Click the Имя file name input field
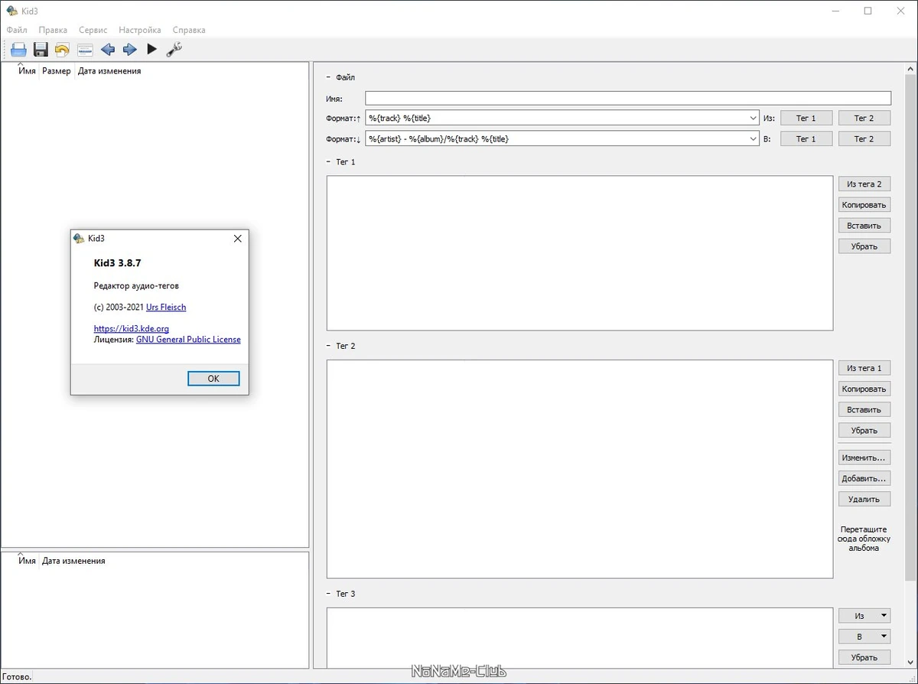The image size is (918, 684). (x=628, y=98)
